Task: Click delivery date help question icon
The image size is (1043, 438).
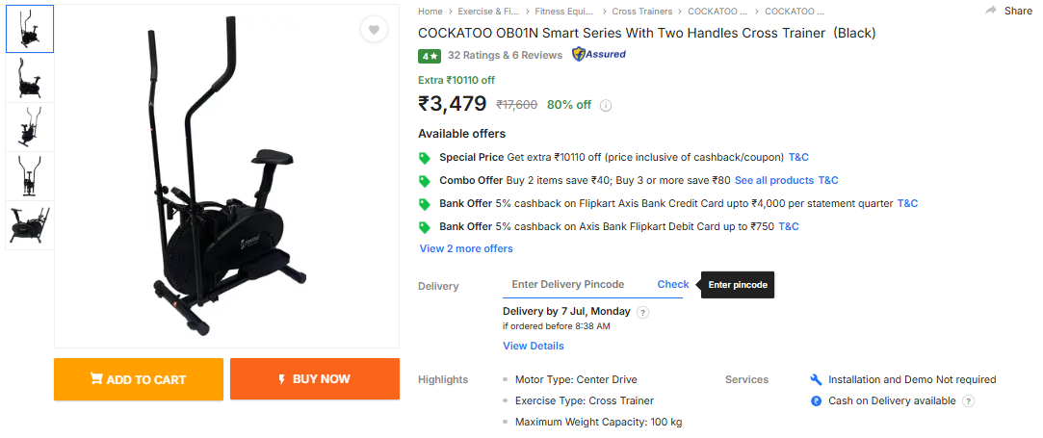Action: click(x=643, y=312)
